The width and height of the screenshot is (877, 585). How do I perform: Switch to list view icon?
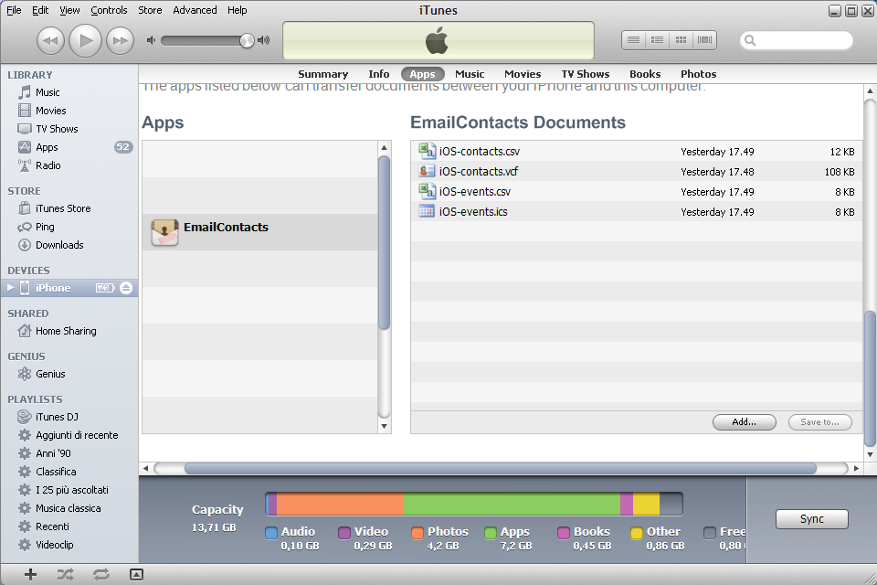coord(633,39)
